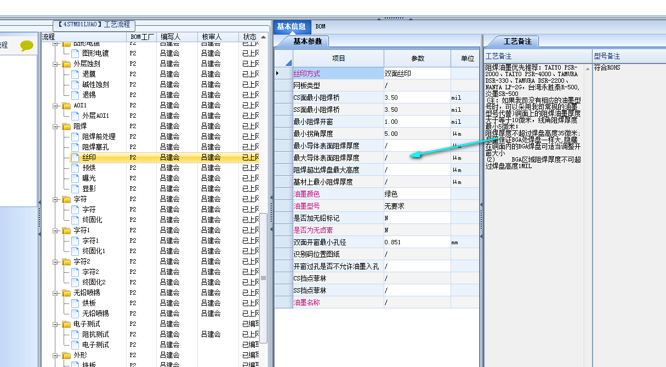The width and height of the screenshot is (666, 367).
Task: Collapse the 字符2 tree node
Action: (55, 262)
